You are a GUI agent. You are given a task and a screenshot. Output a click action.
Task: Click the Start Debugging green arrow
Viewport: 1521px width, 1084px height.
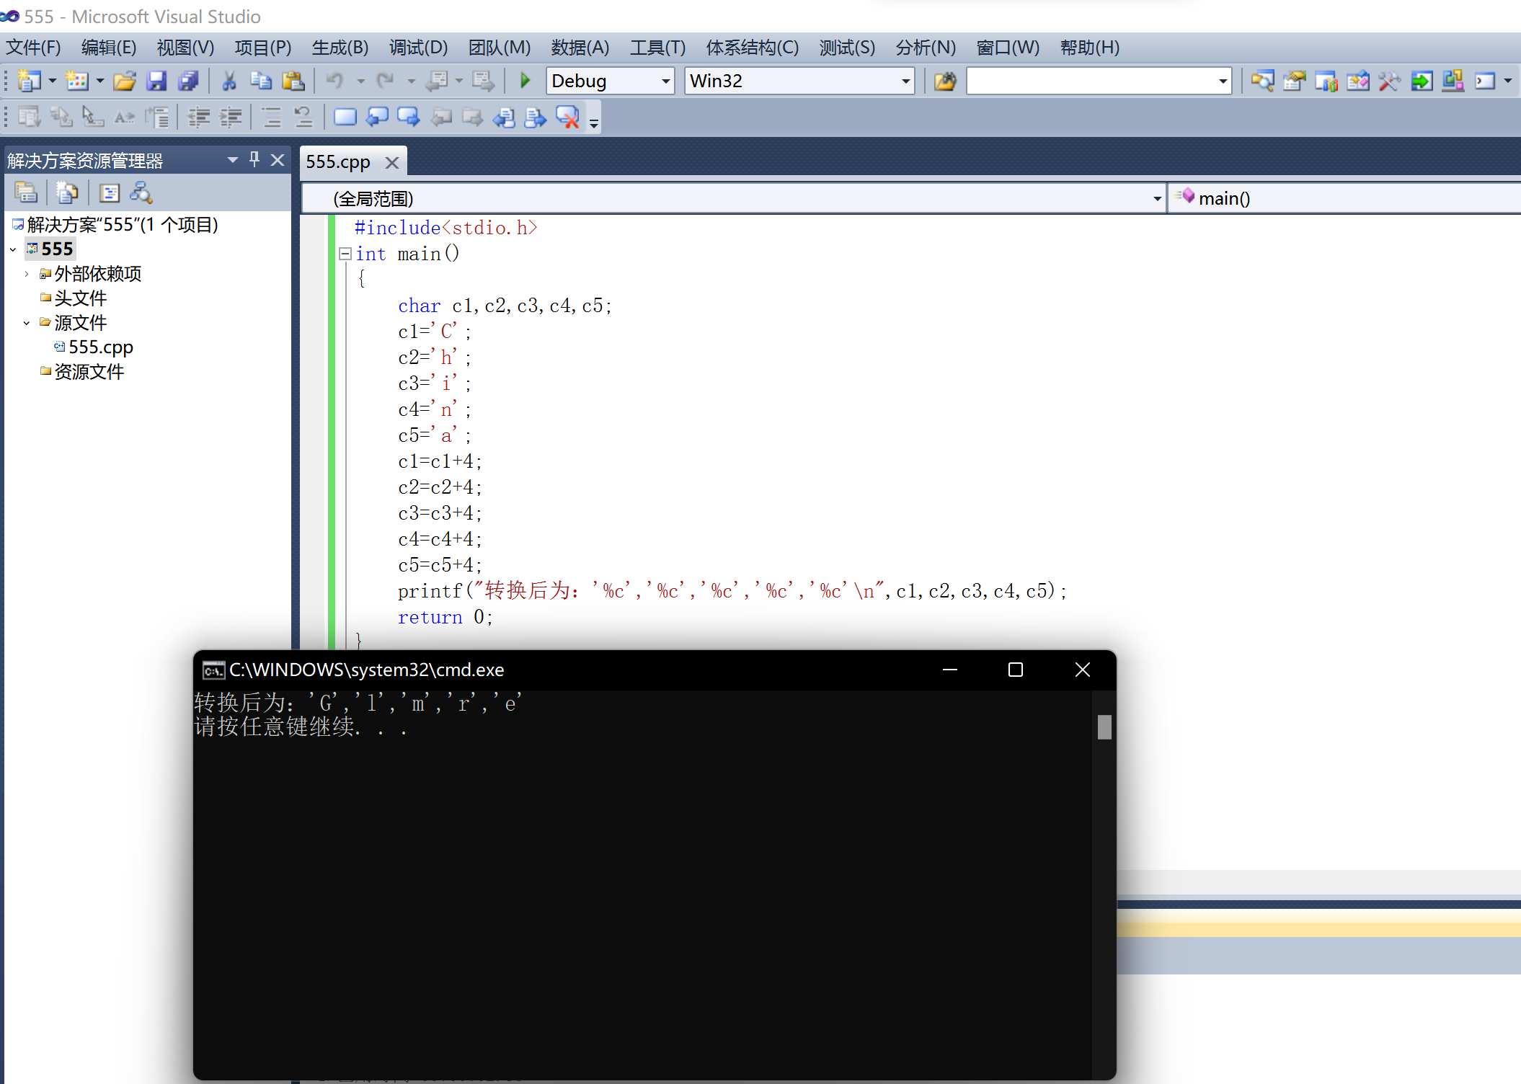coord(525,81)
